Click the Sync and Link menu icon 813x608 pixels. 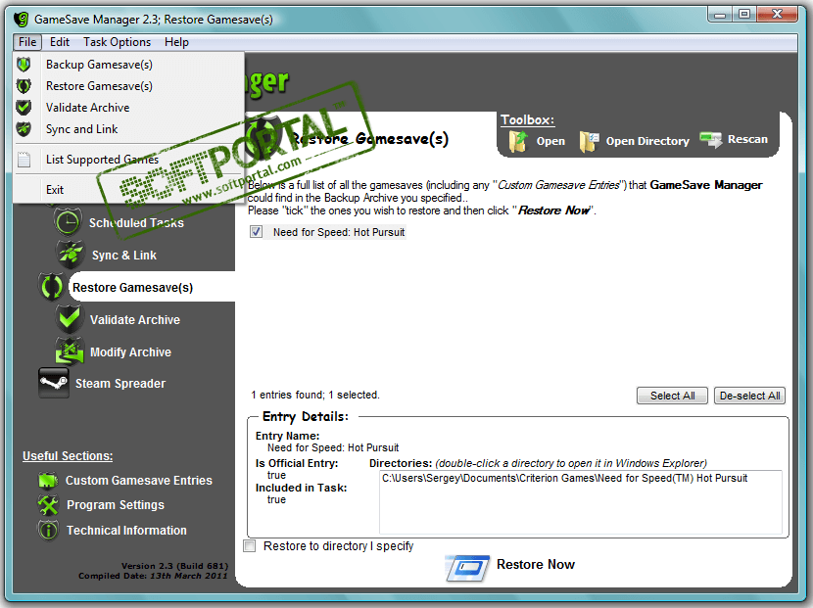24,129
